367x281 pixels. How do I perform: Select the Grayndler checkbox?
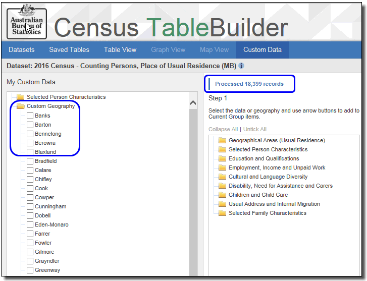pos(30,261)
